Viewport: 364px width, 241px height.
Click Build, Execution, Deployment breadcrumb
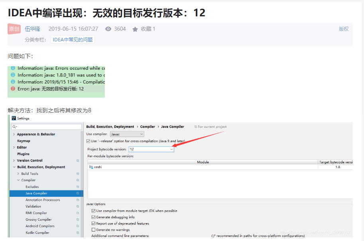pyautogui.click(x=110, y=127)
